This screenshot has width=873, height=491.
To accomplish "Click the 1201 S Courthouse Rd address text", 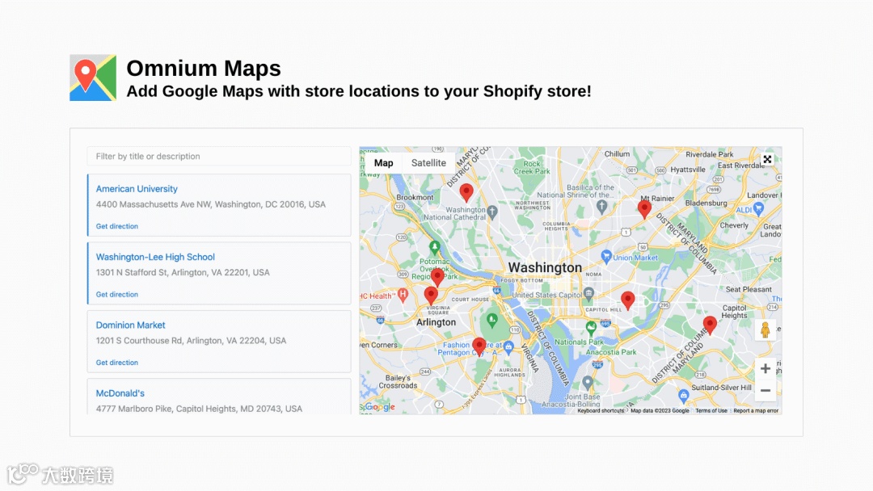I will pos(191,340).
